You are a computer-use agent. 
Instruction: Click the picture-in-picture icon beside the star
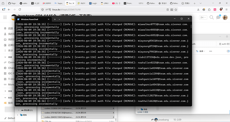[172, 10]
